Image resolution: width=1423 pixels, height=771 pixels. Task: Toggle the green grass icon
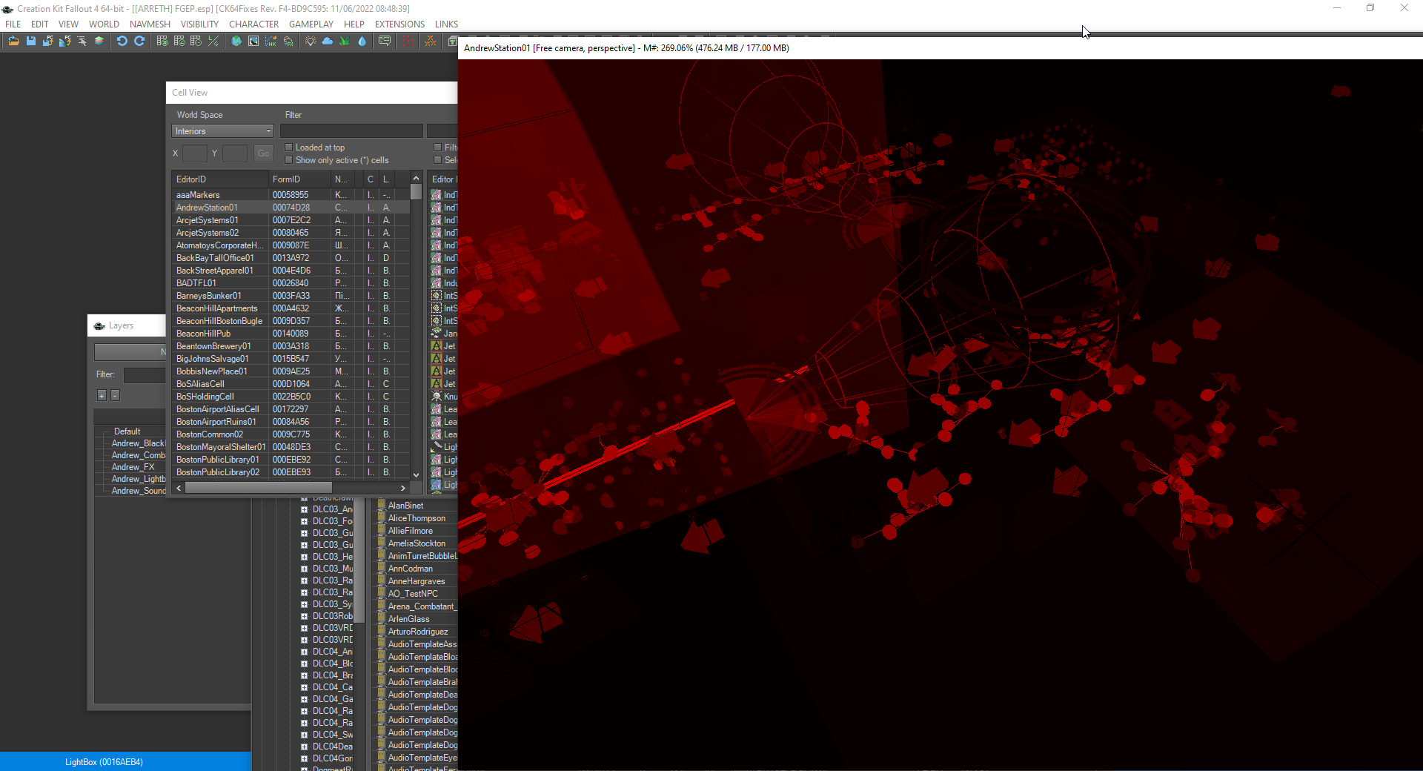(x=345, y=42)
